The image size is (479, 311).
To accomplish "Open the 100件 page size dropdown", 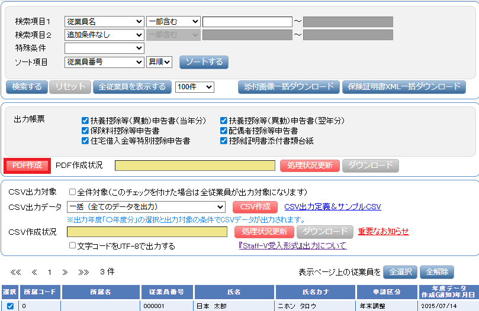I will pyautogui.click(x=195, y=87).
